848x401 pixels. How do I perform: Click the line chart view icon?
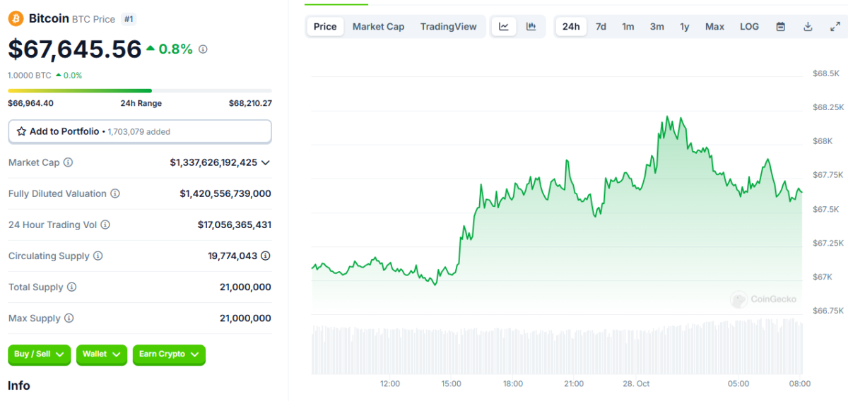[504, 27]
